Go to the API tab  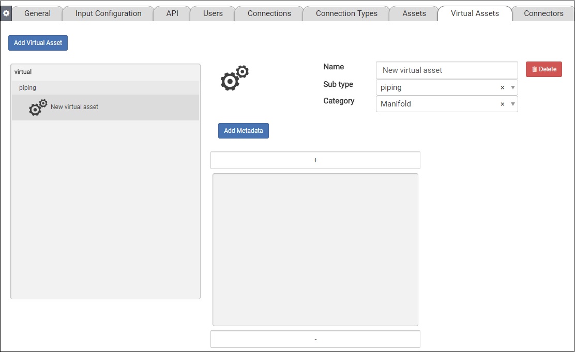pos(172,13)
